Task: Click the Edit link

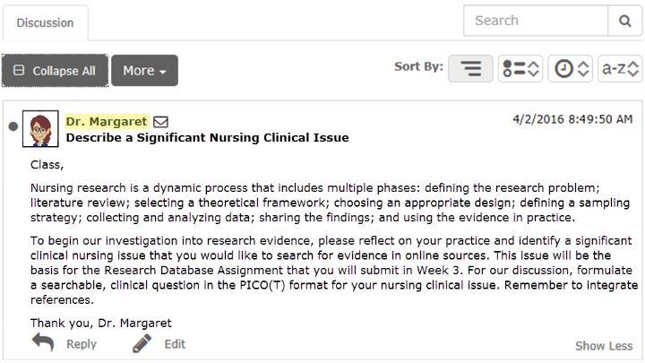Action: 175,344
